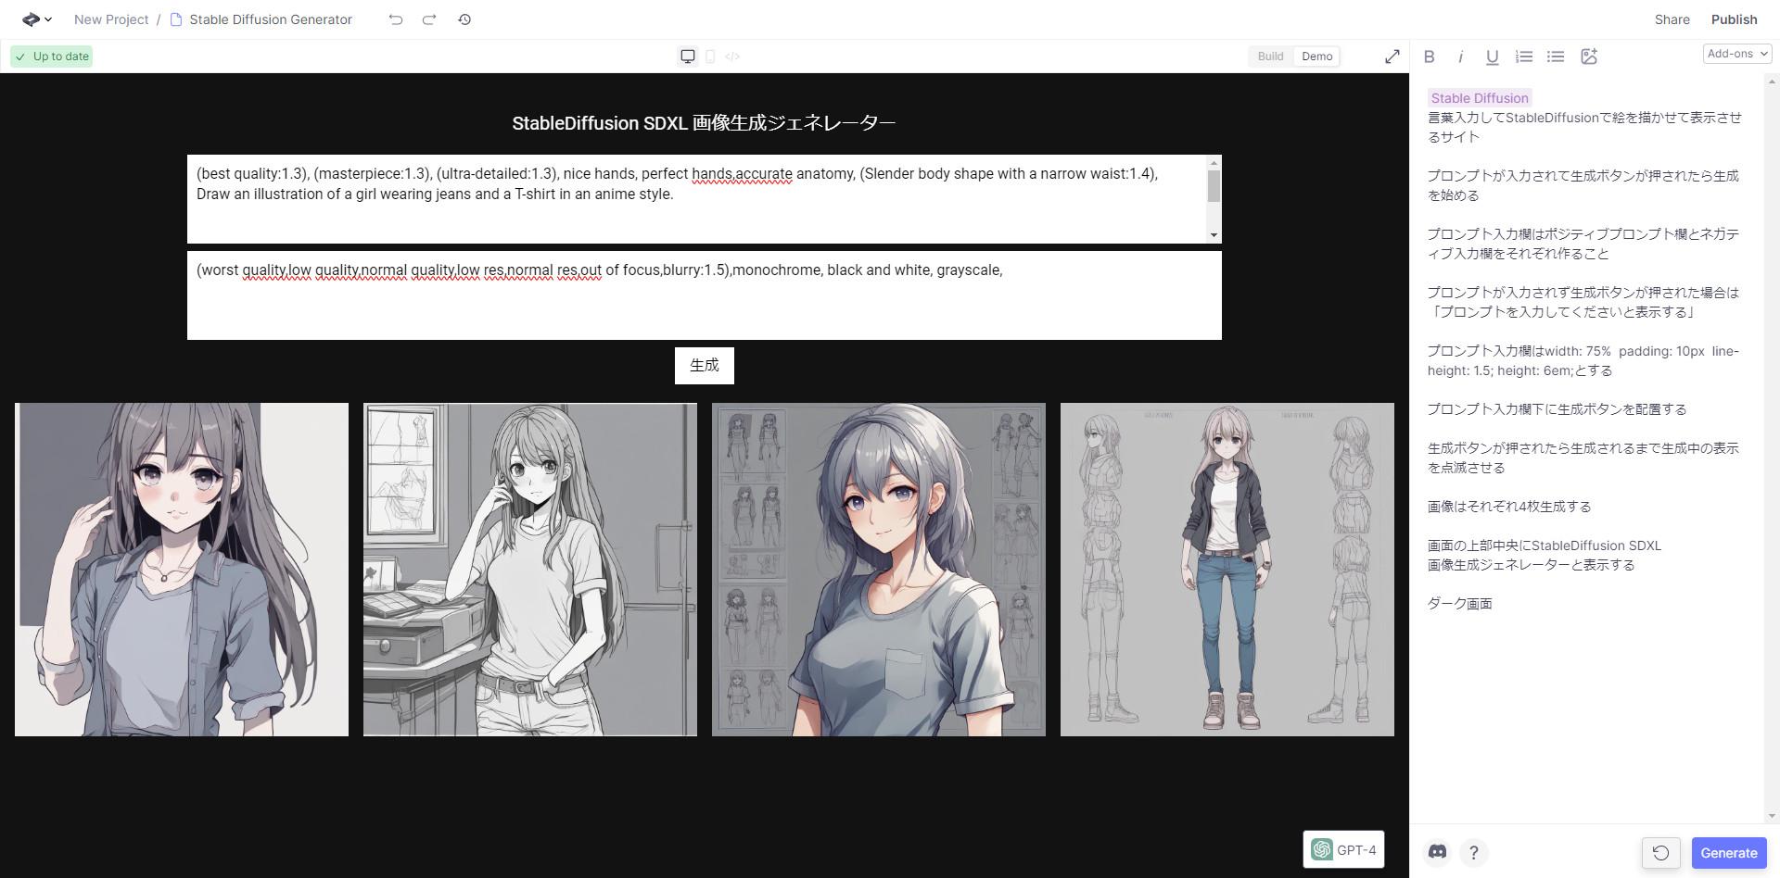The height and width of the screenshot is (878, 1780).
Task: Click inside the negative prompt text box
Action: (x=704, y=306)
